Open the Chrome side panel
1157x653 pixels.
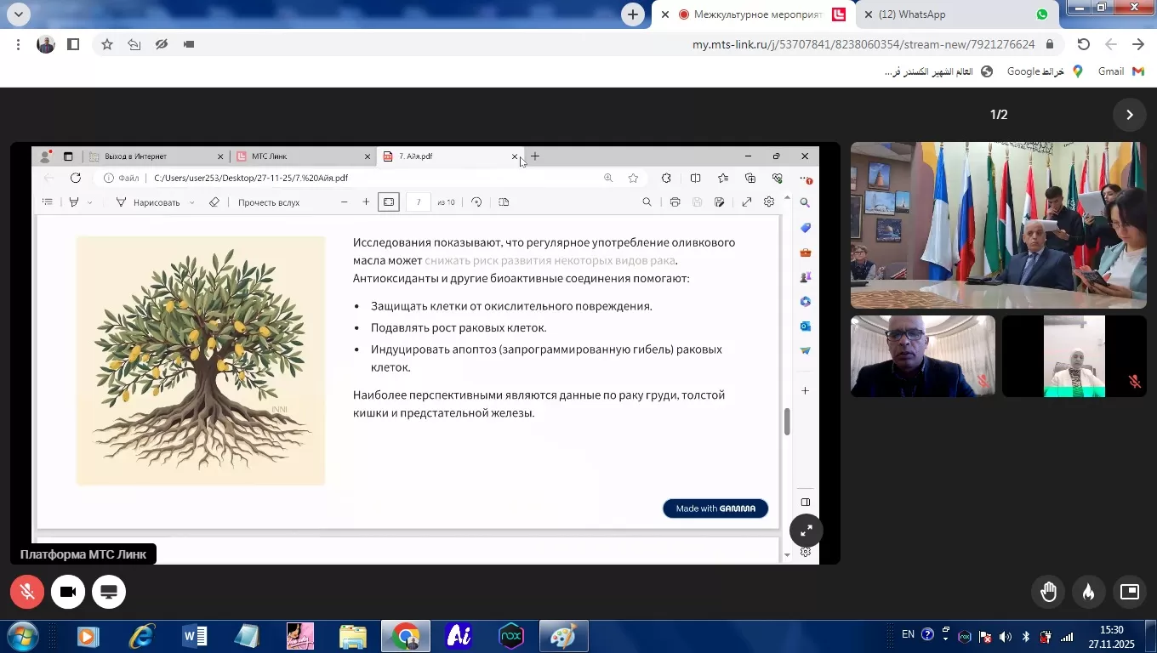73,44
